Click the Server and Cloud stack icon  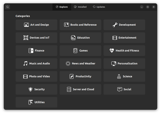(x=69, y=89)
